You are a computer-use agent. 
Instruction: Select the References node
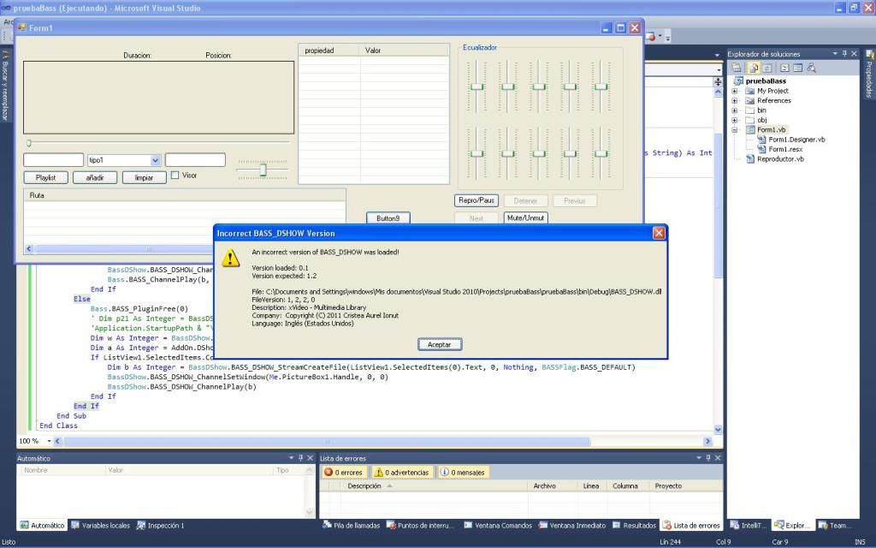(773, 101)
